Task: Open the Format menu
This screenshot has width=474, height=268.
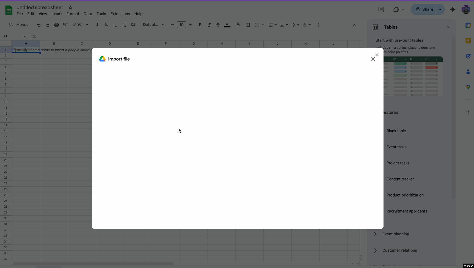Action: click(x=72, y=14)
